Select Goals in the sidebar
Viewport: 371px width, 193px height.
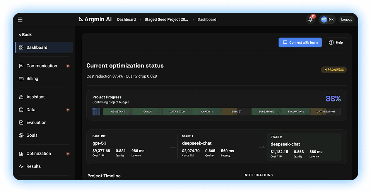coord(44,135)
